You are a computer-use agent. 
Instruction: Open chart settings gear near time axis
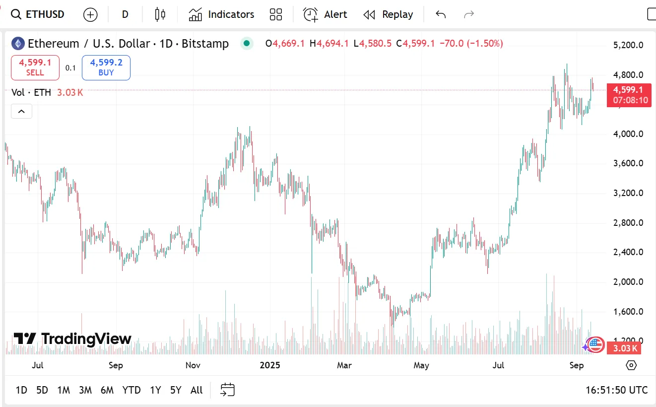(631, 365)
